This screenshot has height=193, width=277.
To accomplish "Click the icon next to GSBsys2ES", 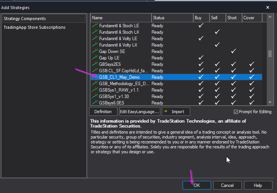I will [95, 64].
